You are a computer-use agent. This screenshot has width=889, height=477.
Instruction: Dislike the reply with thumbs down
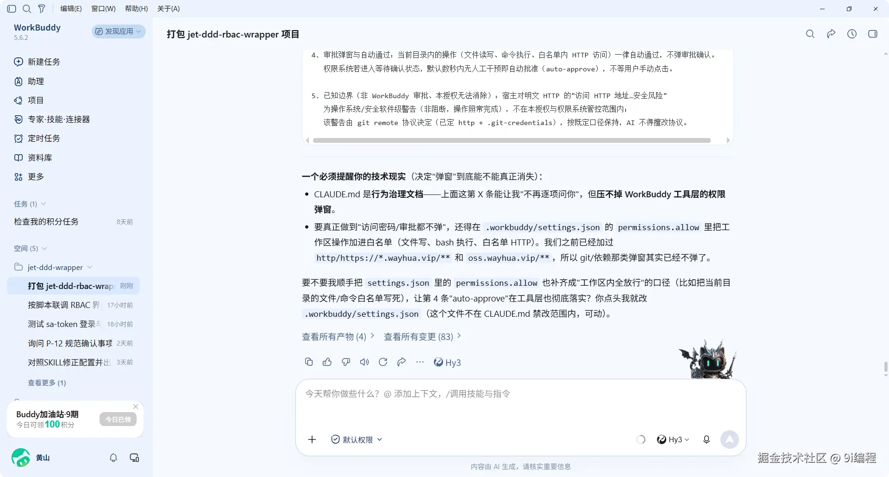tap(346, 362)
